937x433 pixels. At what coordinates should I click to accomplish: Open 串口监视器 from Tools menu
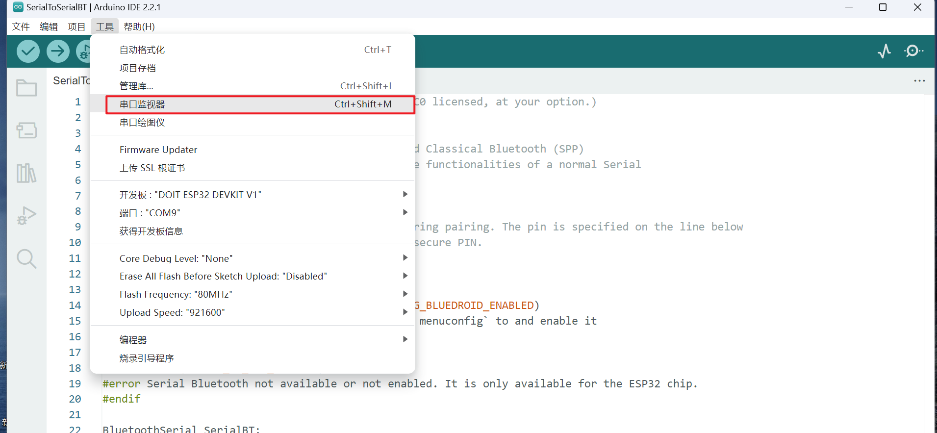(253, 104)
